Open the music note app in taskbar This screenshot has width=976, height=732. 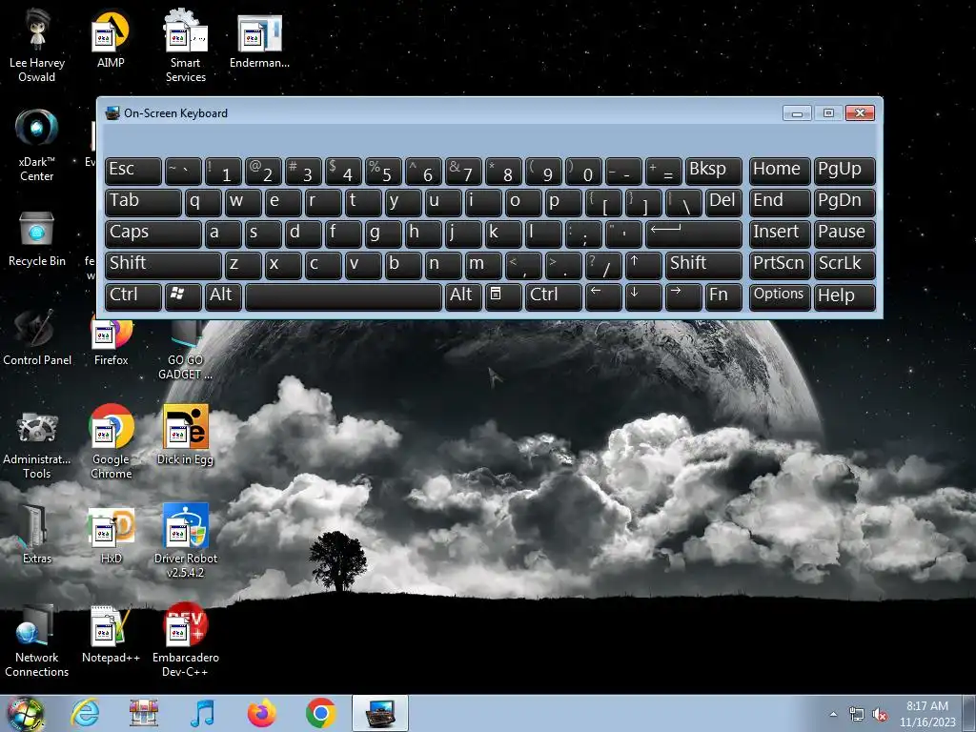202,713
